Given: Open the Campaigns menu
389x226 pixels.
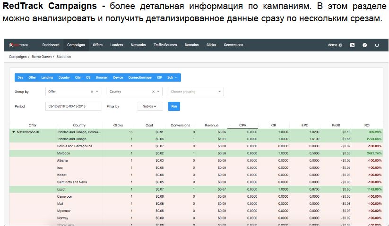Looking at the screenshot, I should [x=76, y=45].
